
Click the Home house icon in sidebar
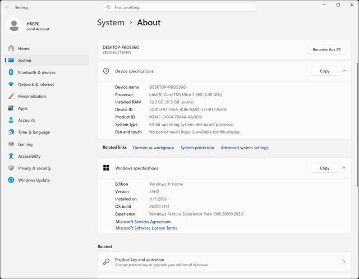(x=11, y=48)
